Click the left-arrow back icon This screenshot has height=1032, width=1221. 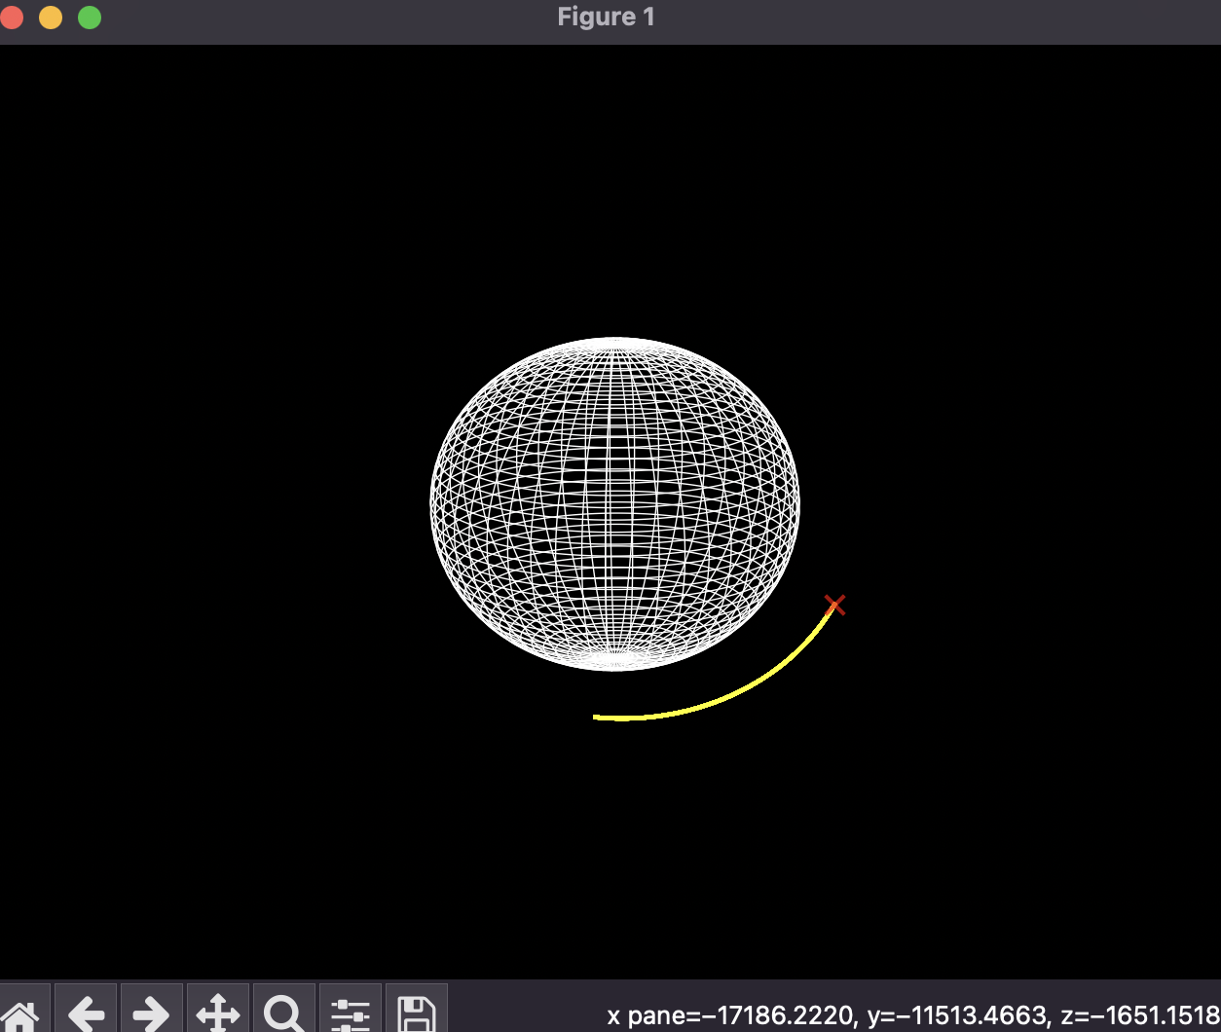coord(87,1013)
